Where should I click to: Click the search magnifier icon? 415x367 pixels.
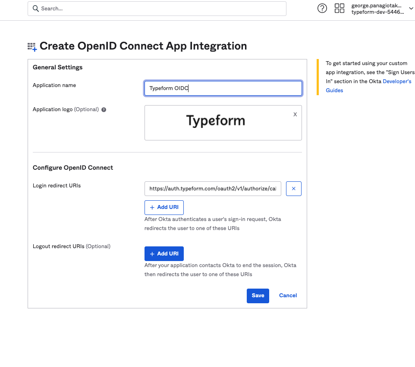(35, 9)
